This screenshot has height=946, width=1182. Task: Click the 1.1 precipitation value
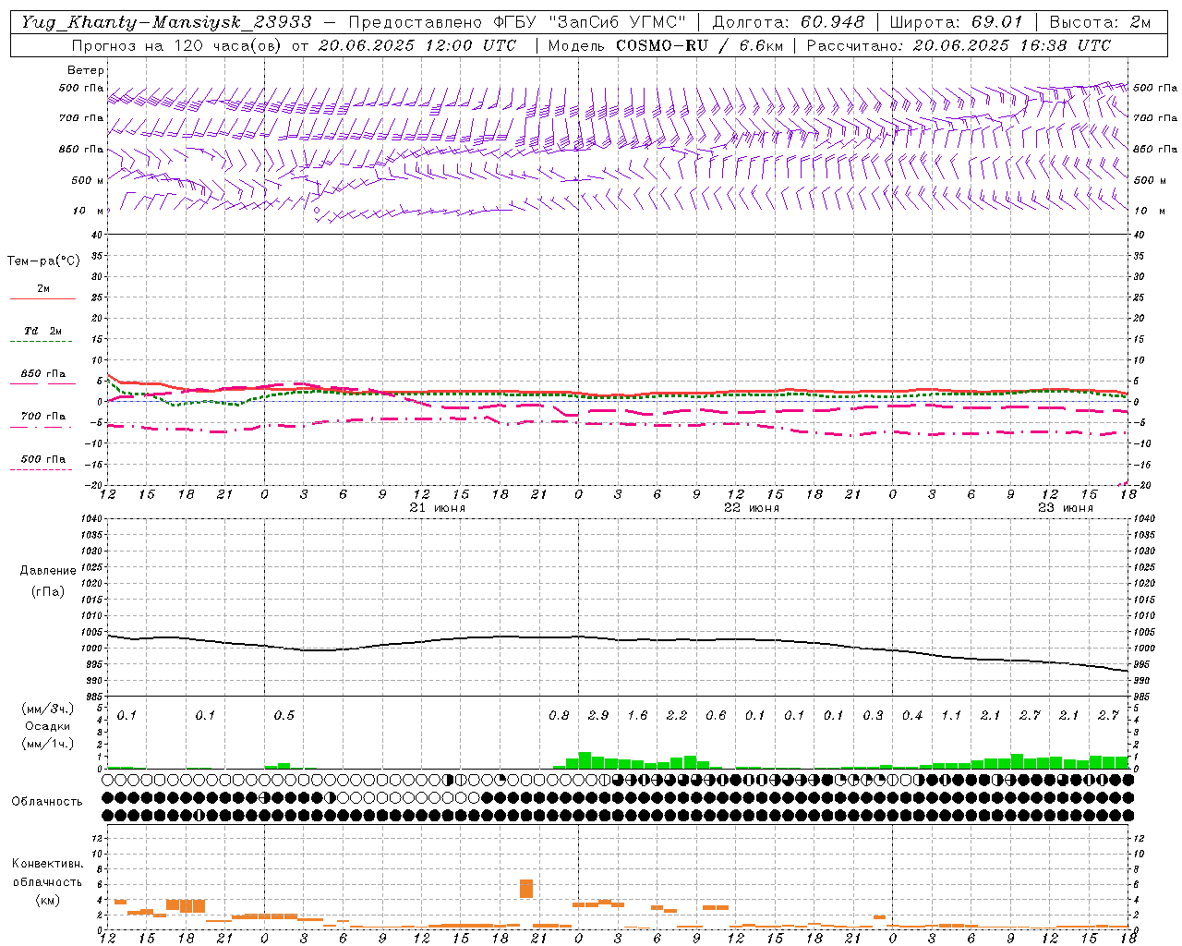[951, 716]
